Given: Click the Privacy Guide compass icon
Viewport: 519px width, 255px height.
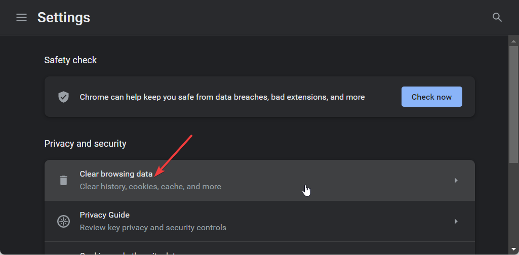Looking at the screenshot, I should click(x=63, y=221).
